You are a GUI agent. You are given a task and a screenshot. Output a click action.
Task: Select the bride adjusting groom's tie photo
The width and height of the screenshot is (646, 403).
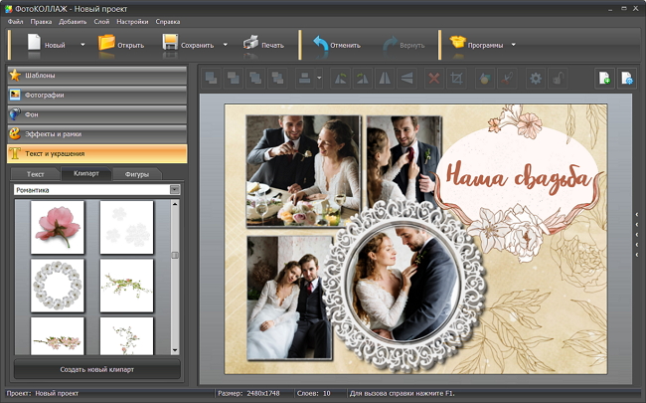pos(404,159)
